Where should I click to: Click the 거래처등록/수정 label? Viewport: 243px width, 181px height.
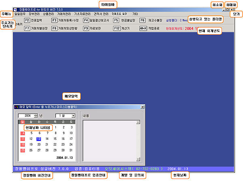pos(68,20)
